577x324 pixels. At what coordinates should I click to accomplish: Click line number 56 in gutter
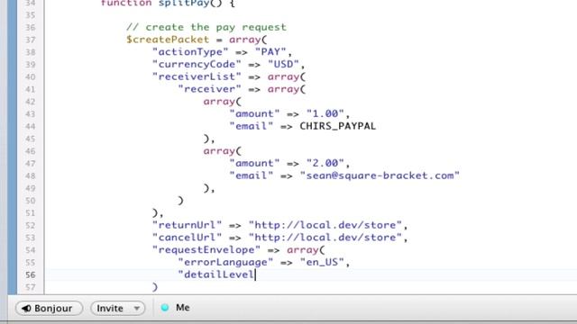pos(31,274)
